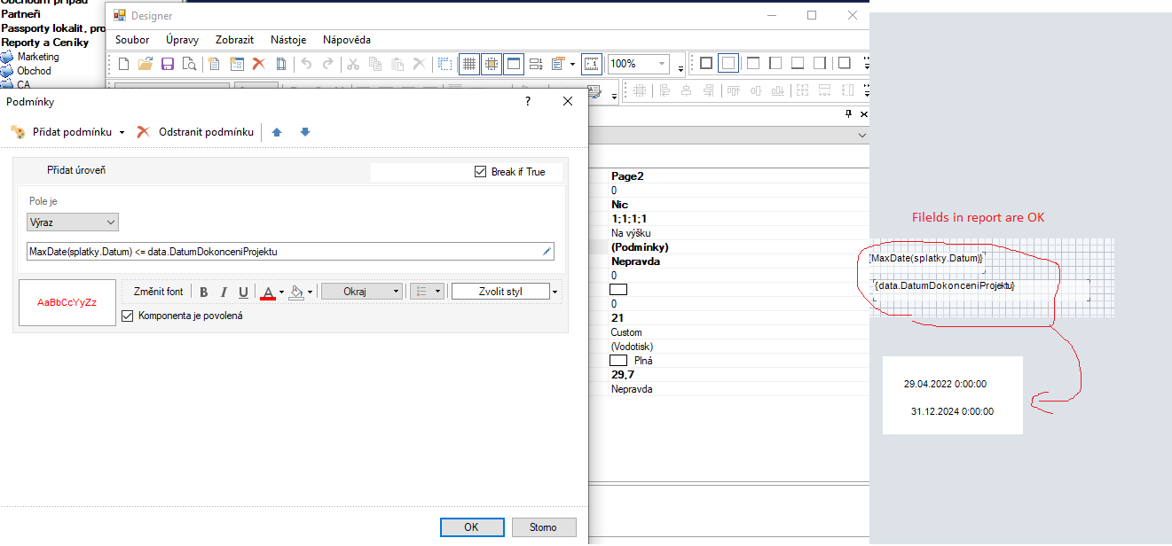Save report using the floppy disk icon
Viewport: 1172px width, 546px height.
168,64
